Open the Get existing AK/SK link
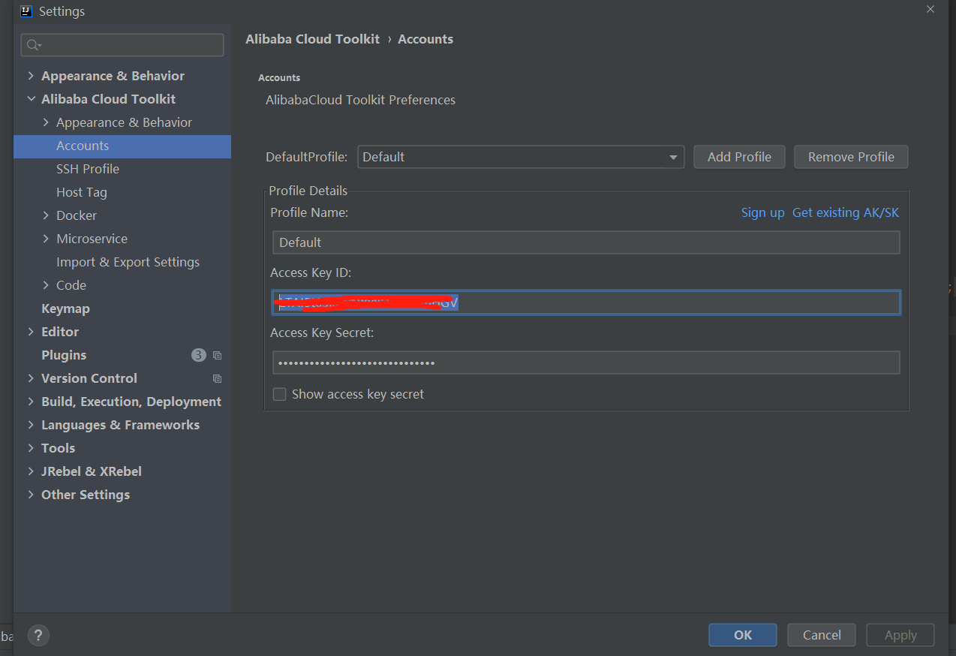This screenshot has width=956, height=656. pyautogui.click(x=846, y=212)
